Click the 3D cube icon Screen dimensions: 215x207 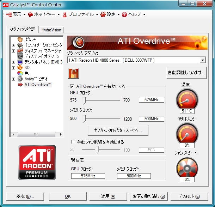pyautogui.click(x=20, y=68)
